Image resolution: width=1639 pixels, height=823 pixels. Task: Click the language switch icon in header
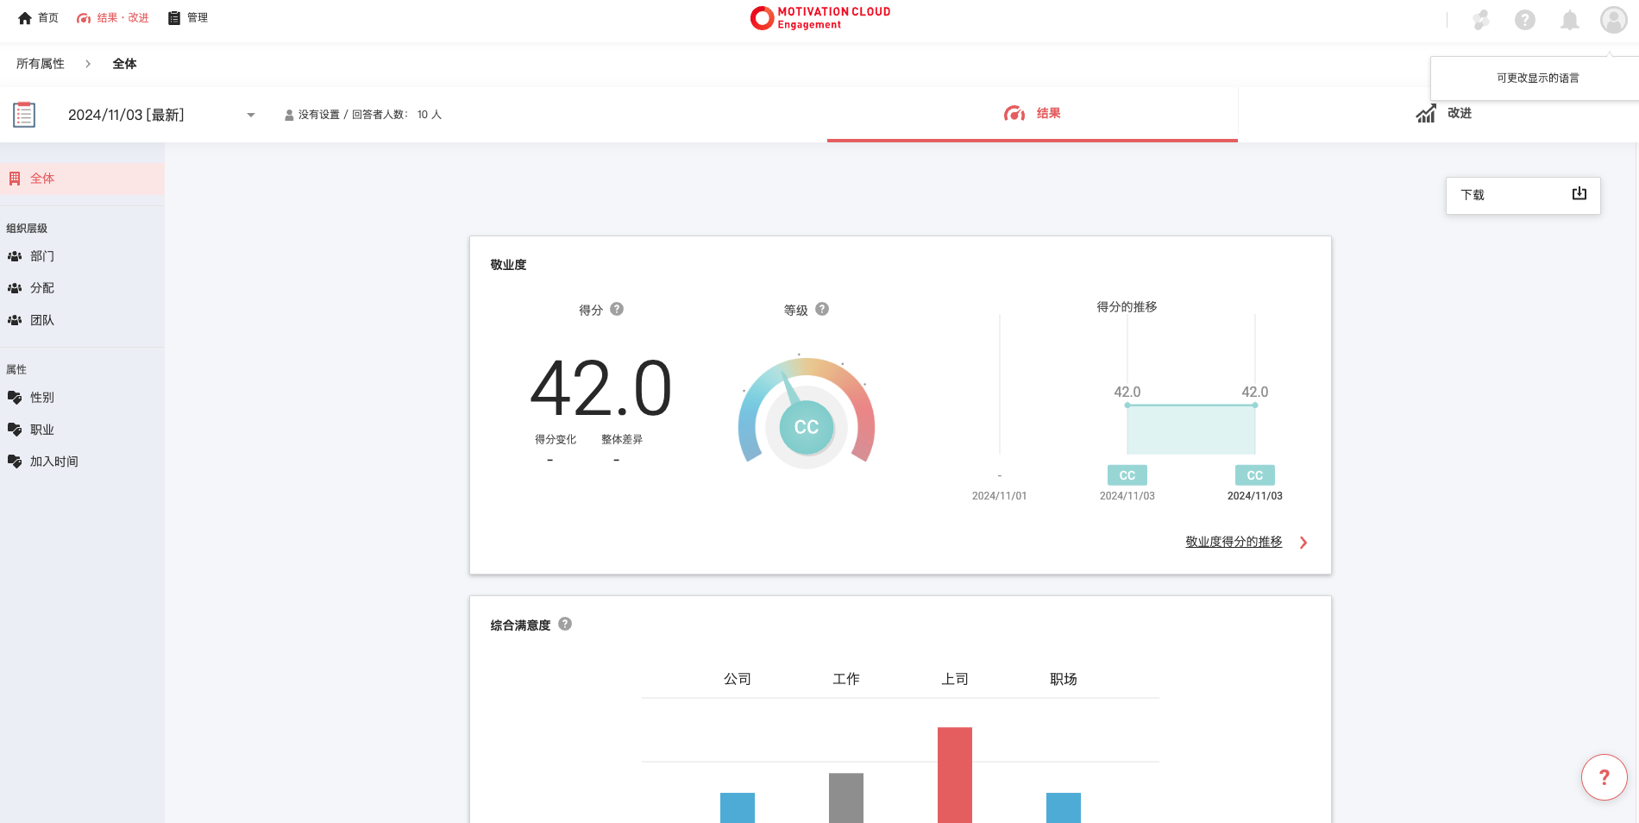pyautogui.click(x=1481, y=20)
